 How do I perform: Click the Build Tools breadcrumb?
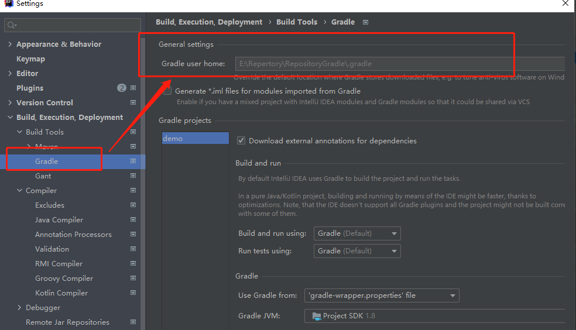pyautogui.click(x=296, y=22)
